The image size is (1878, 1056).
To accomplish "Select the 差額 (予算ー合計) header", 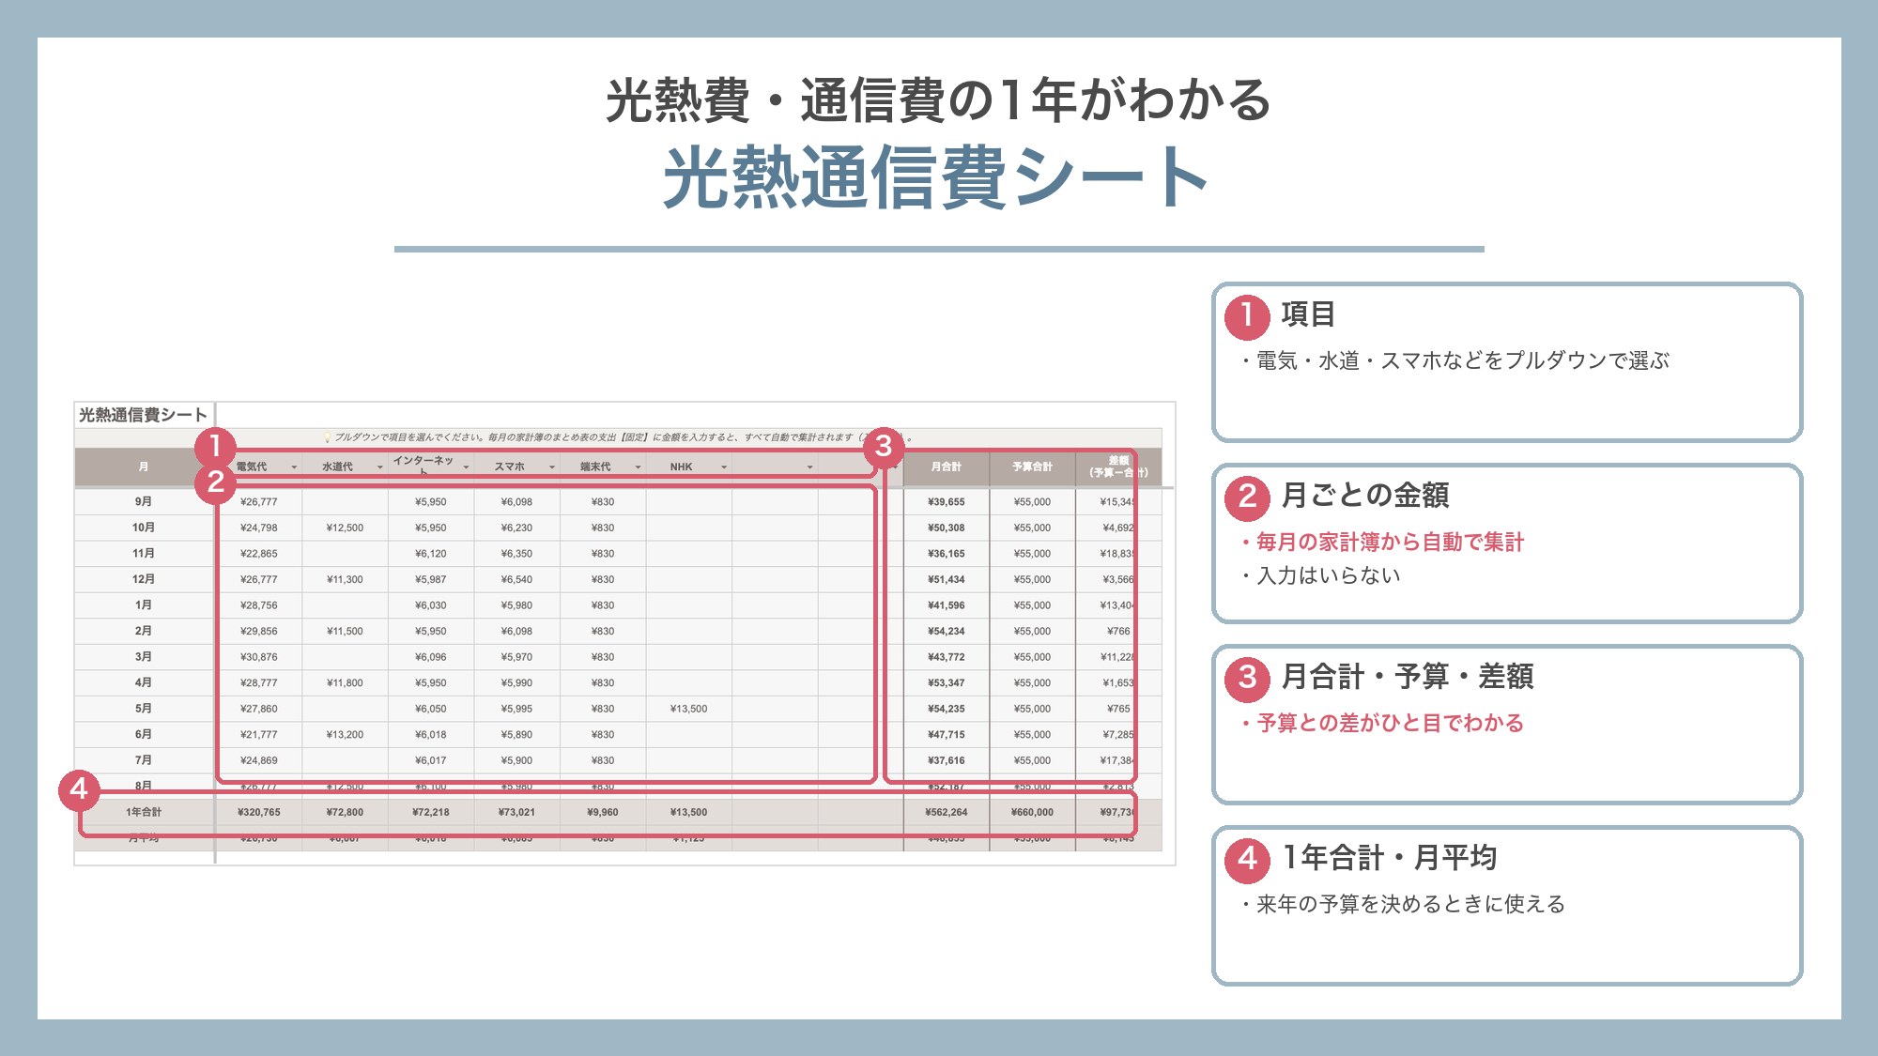I will [x=1118, y=467].
